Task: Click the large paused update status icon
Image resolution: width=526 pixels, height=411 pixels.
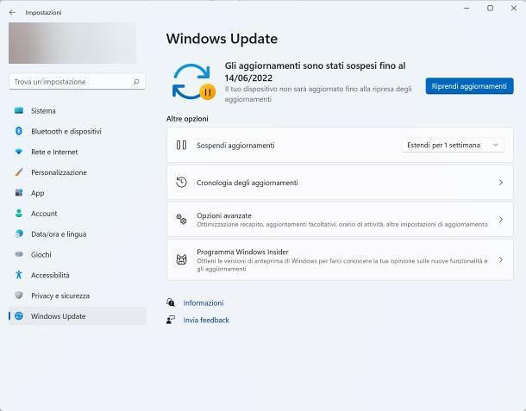Action: click(x=193, y=82)
